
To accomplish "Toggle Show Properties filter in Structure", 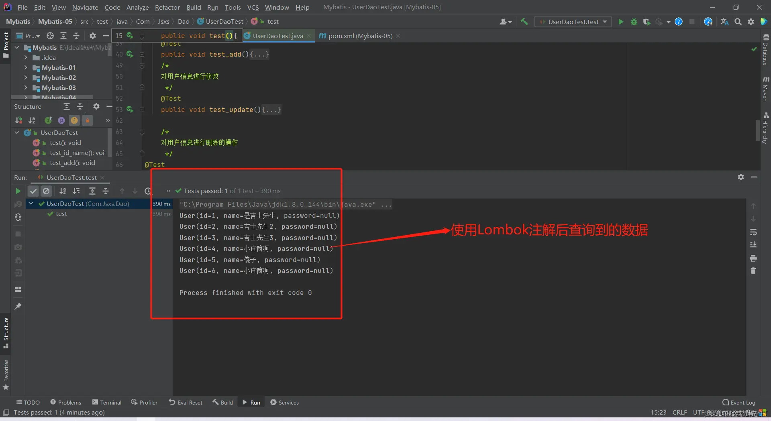I will (61, 120).
